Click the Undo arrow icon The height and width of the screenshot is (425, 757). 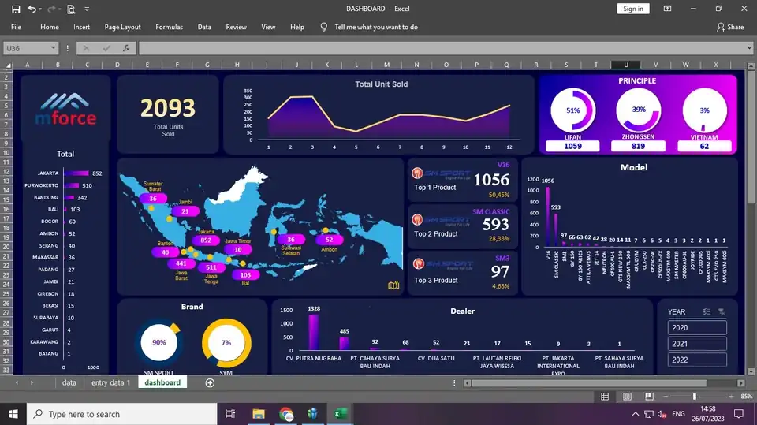click(32, 9)
